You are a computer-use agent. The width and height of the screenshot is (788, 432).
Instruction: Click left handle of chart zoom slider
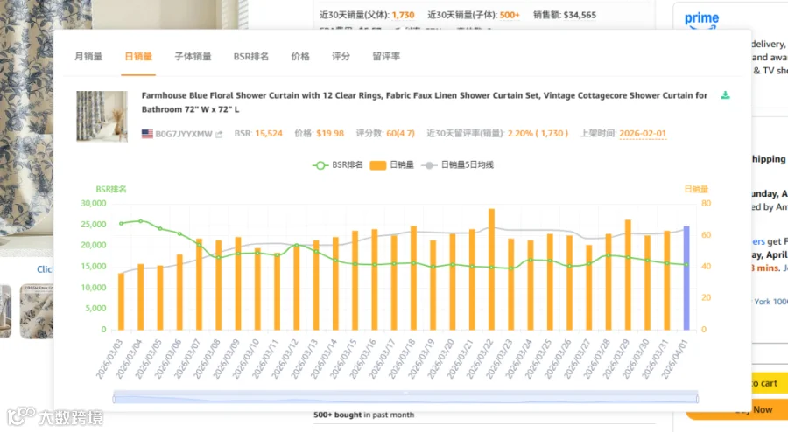pyautogui.click(x=114, y=399)
